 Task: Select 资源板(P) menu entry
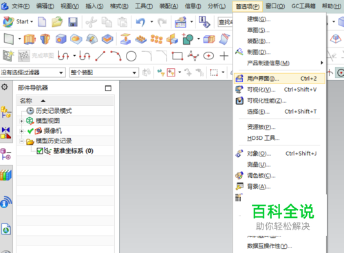point(279,127)
